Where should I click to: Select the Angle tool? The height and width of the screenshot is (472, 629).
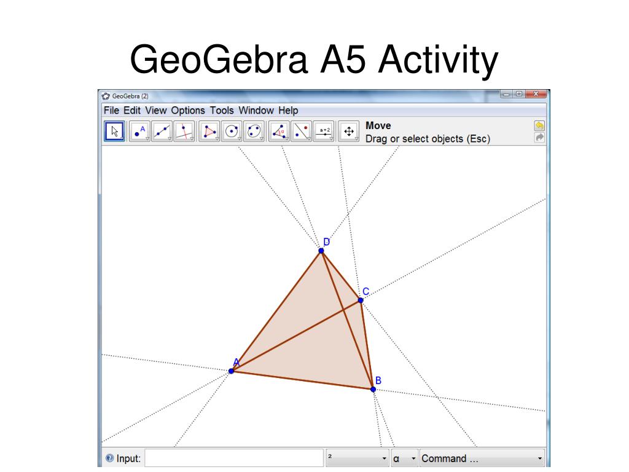pyautogui.click(x=279, y=132)
